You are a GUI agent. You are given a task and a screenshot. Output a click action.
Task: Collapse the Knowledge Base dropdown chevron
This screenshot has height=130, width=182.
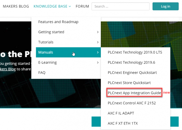click(x=70, y=6)
